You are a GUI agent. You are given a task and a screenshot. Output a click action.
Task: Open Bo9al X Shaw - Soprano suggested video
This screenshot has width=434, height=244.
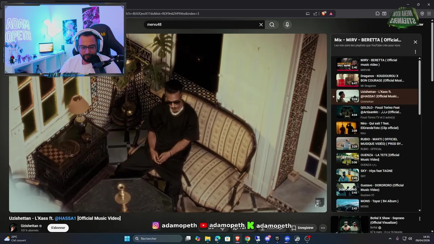pyautogui.click(x=387, y=220)
